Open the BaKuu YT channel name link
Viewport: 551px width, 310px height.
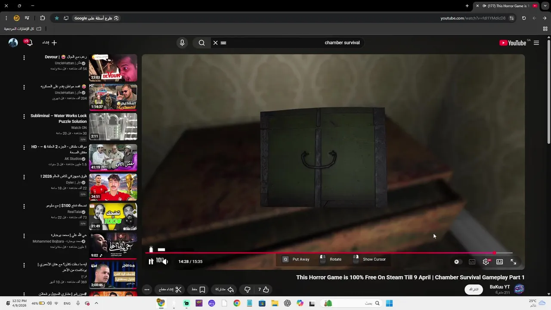500,287
